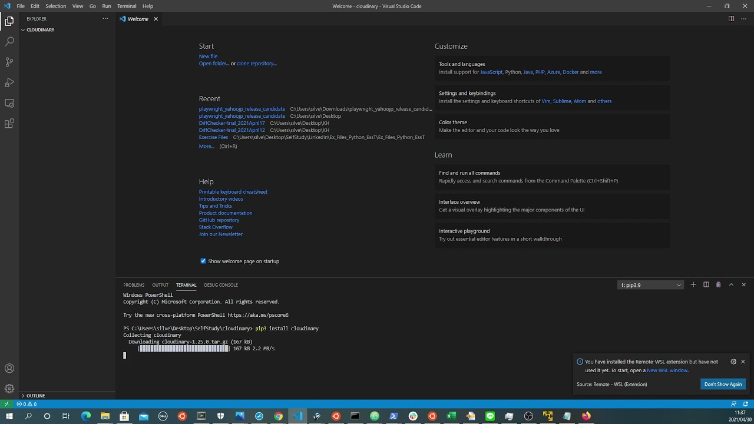Open the terminal selector dropdown pip3.9
754x424 pixels.
pyautogui.click(x=650, y=285)
